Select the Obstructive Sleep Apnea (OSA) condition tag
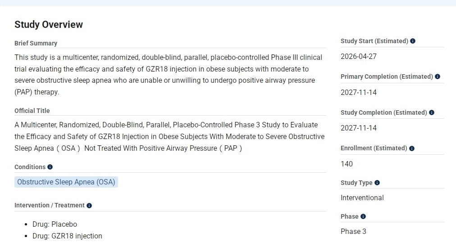 click(x=66, y=182)
